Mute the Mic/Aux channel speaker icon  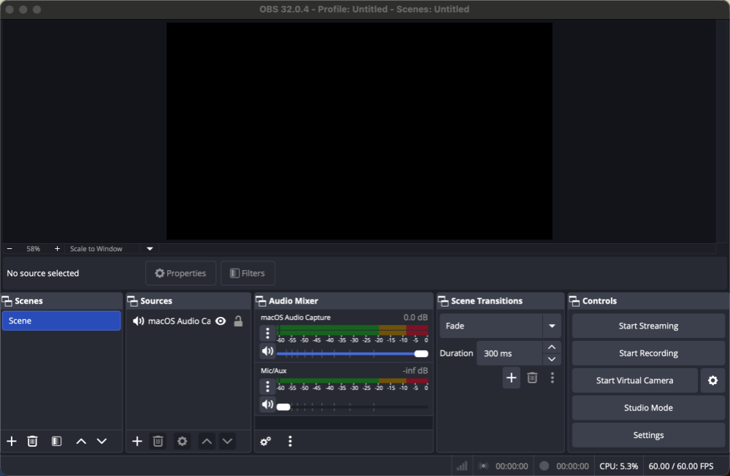pos(267,404)
